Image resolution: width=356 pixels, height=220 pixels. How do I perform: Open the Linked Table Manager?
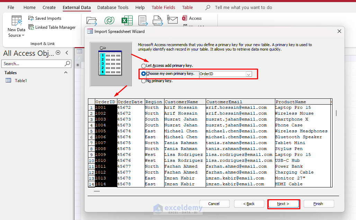(x=52, y=27)
